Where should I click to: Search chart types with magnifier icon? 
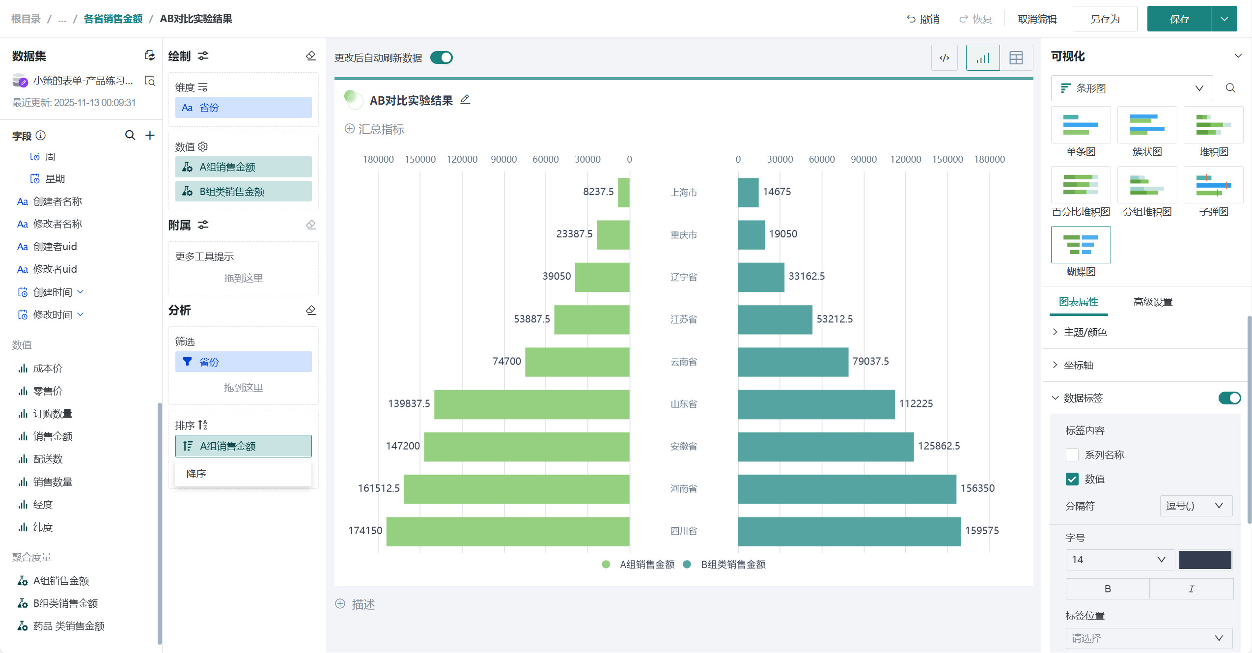(x=1230, y=88)
